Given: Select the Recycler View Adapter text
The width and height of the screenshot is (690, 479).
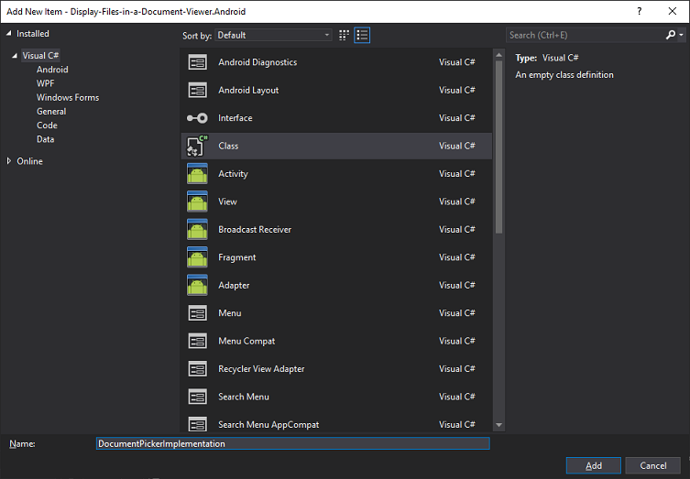Looking at the screenshot, I should pos(261,369).
